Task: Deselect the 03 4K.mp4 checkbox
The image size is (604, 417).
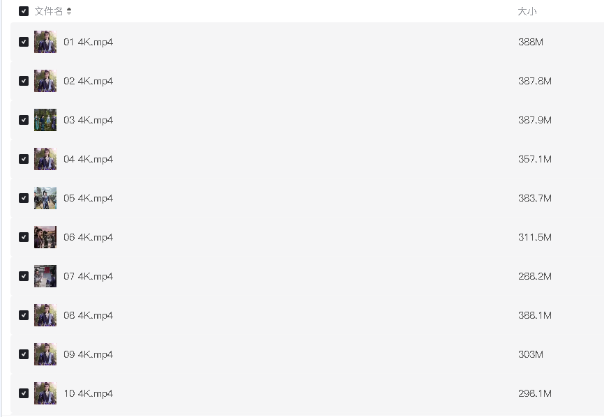Action: point(24,120)
